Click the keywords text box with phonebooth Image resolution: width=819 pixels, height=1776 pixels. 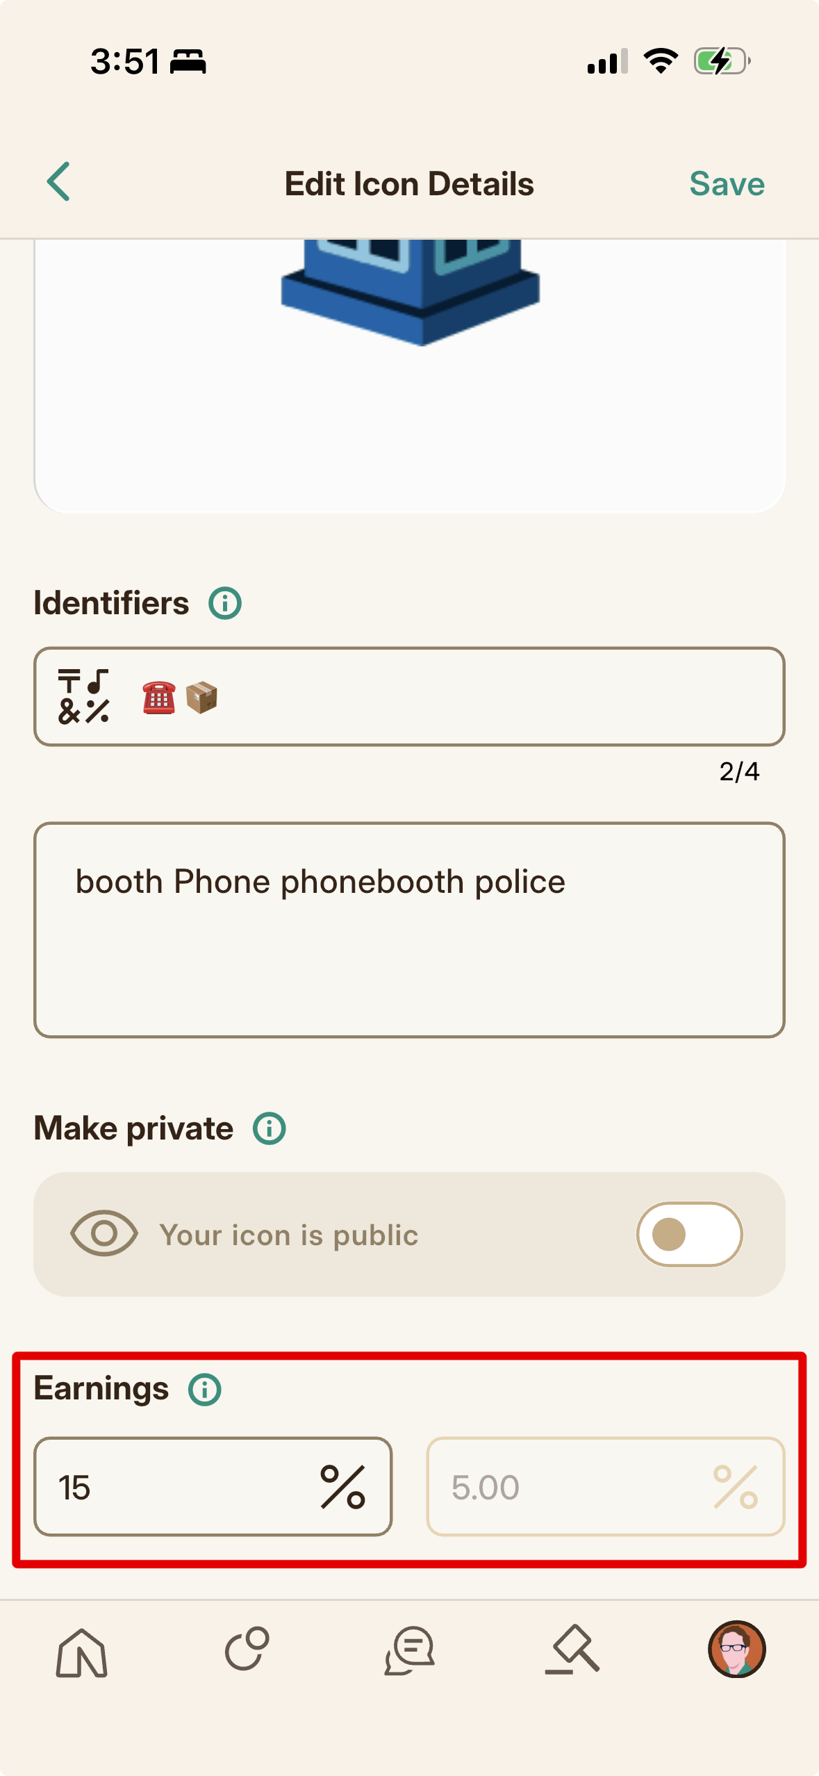click(409, 930)
